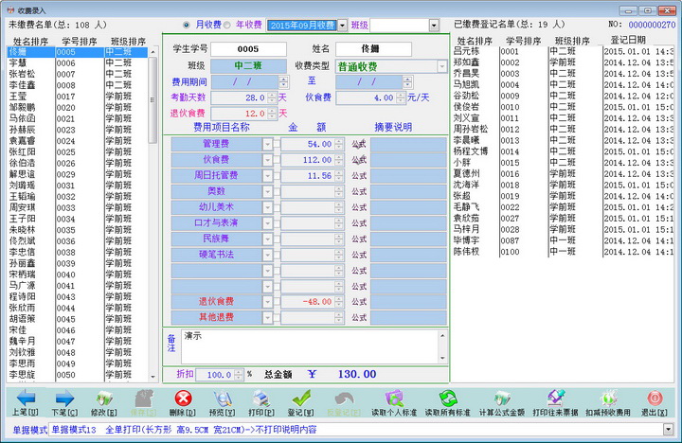This screenshot has height=443, width=682.
Task: Open the 班级 filter dropdown at top
Action: 434,26
